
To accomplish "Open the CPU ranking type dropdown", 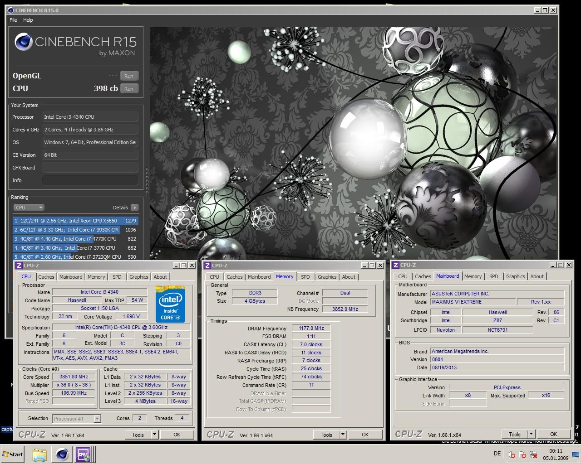I will point(29,208).
